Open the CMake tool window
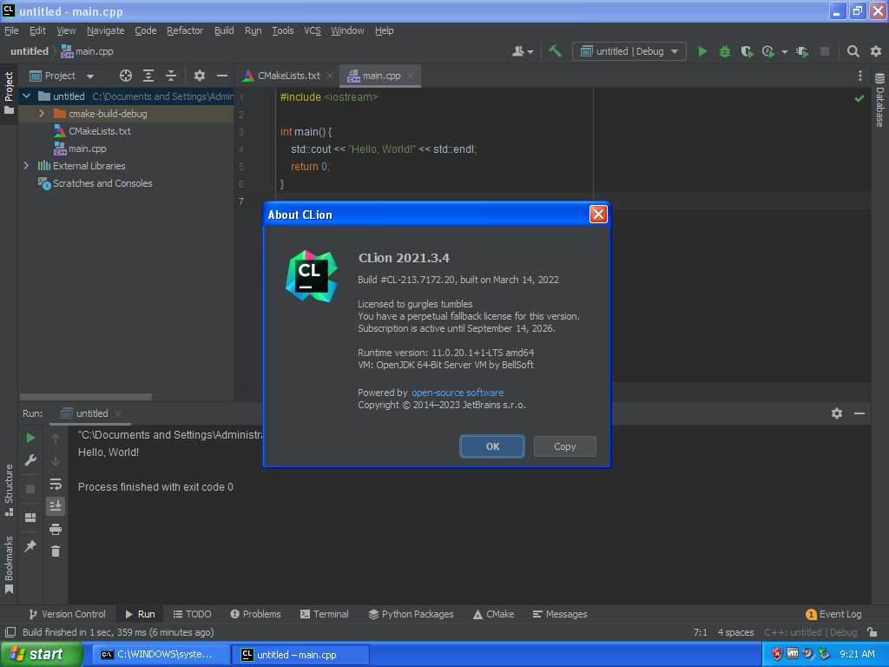 point(494,614)
